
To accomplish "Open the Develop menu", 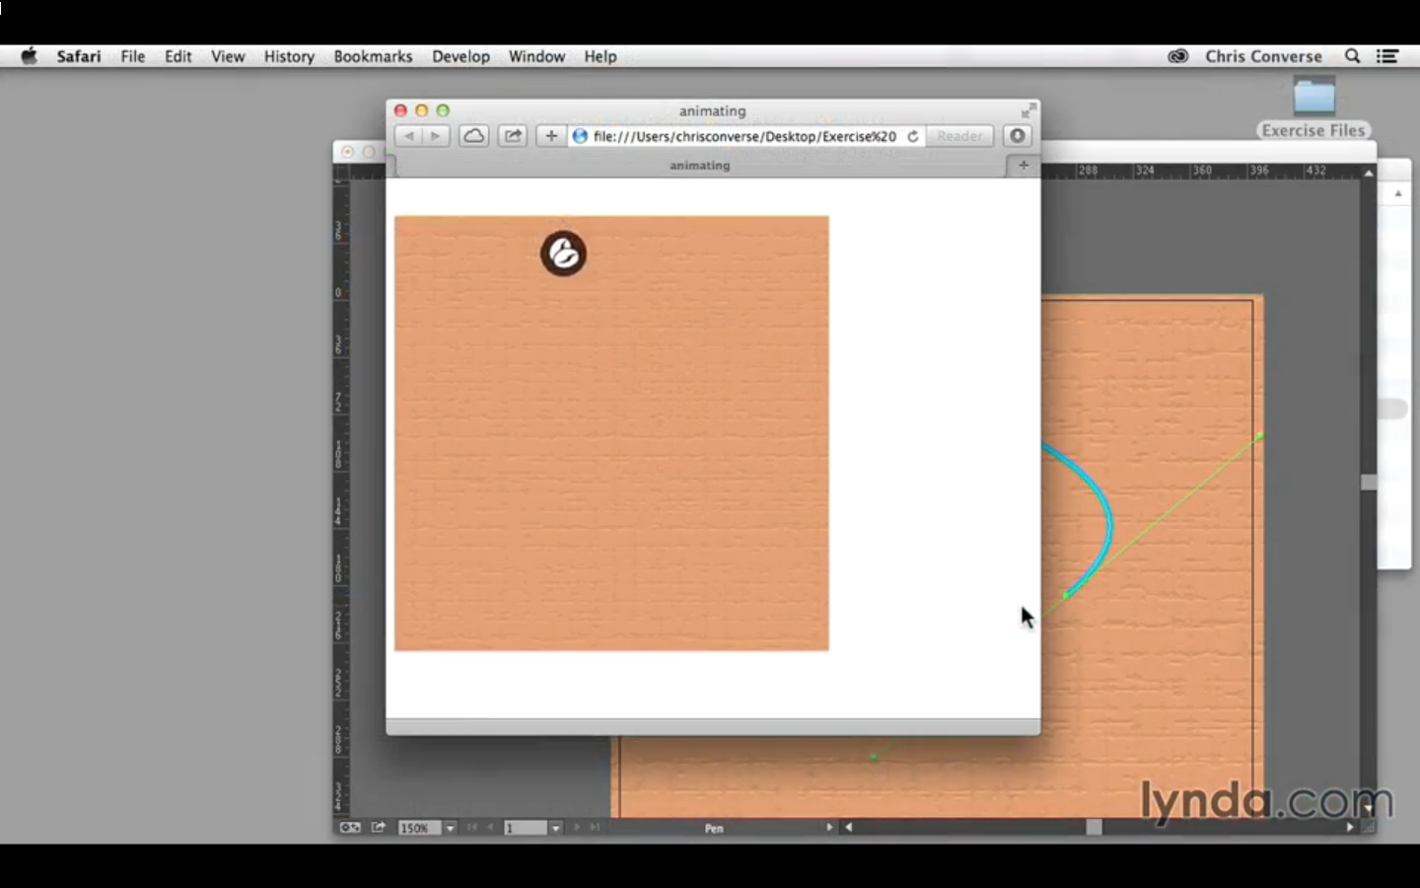I will [461, 56].
